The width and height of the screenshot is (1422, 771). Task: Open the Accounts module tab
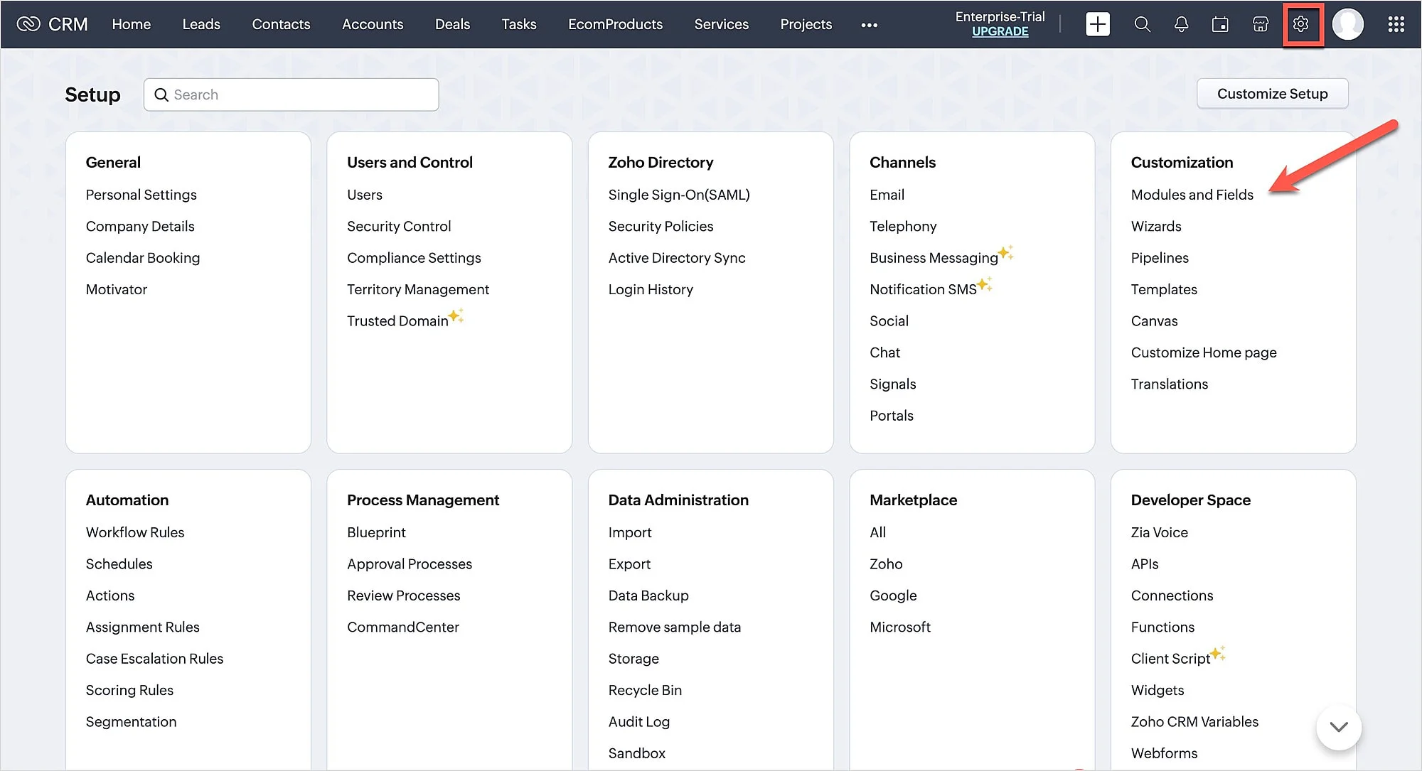pyautogui.click(x=373, y=24)
